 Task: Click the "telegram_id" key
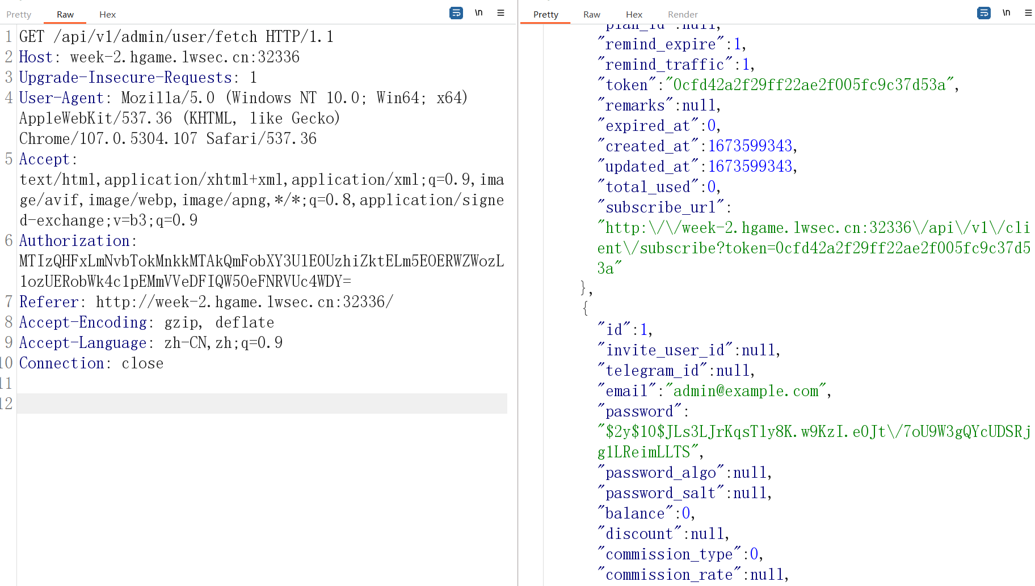653,371
